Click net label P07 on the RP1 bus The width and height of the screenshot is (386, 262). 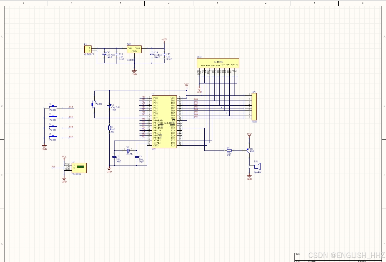click(x=196, y=117)
